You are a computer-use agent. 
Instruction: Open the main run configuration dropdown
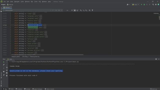click(135, 4)
